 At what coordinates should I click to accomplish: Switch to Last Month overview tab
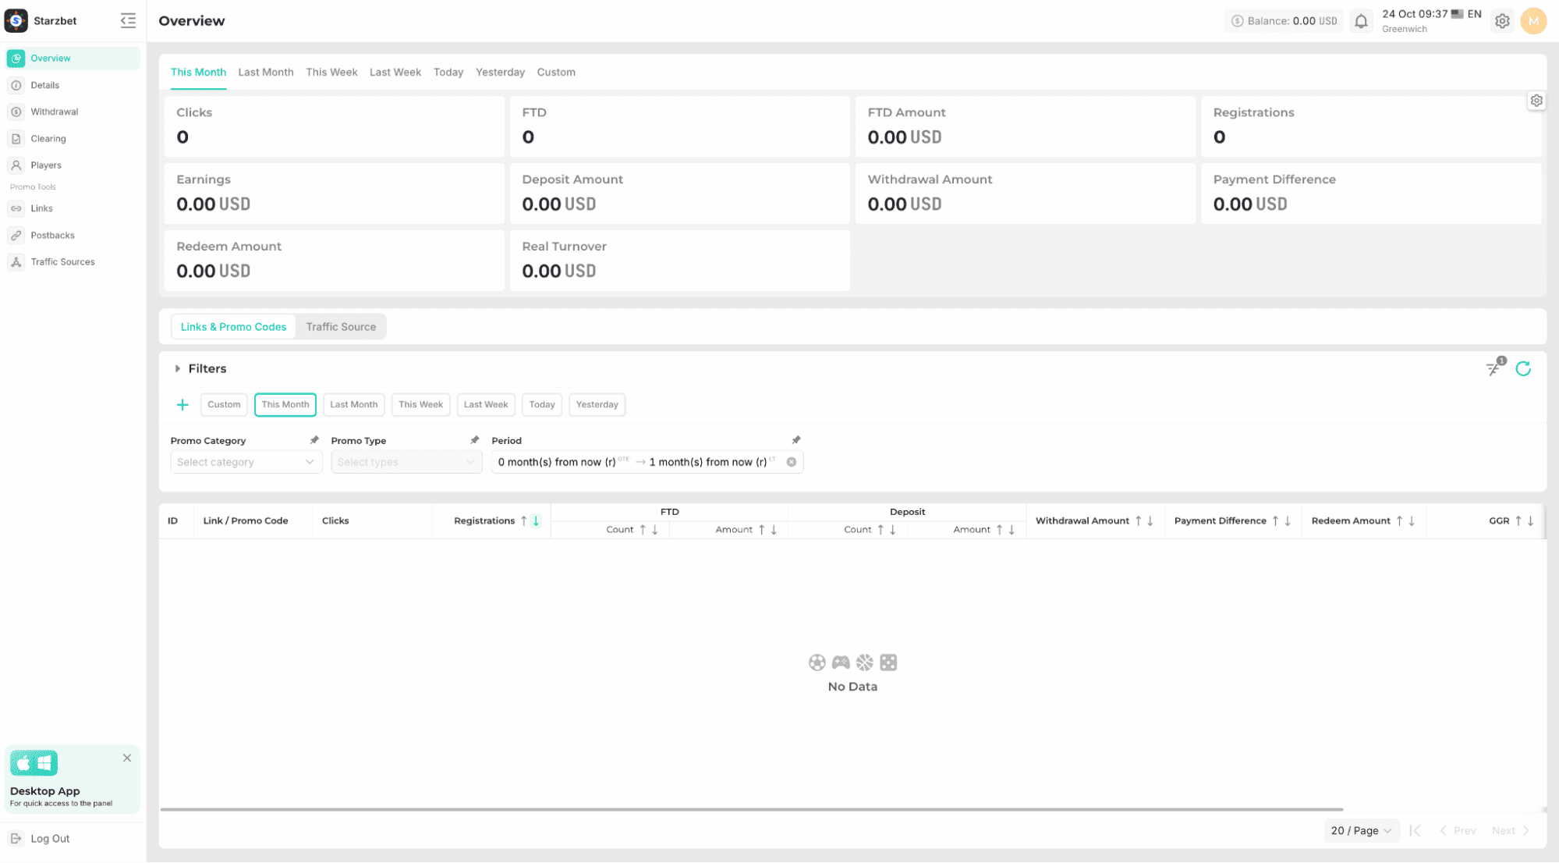click(x=266, y=72)
